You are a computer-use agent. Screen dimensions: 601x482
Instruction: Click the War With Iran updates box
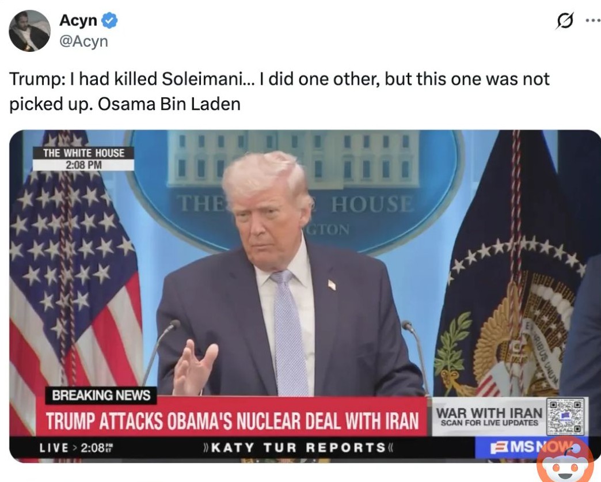coord(508,417)
